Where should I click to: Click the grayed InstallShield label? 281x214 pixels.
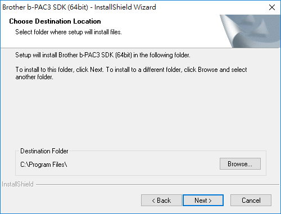tap(17, 184)
